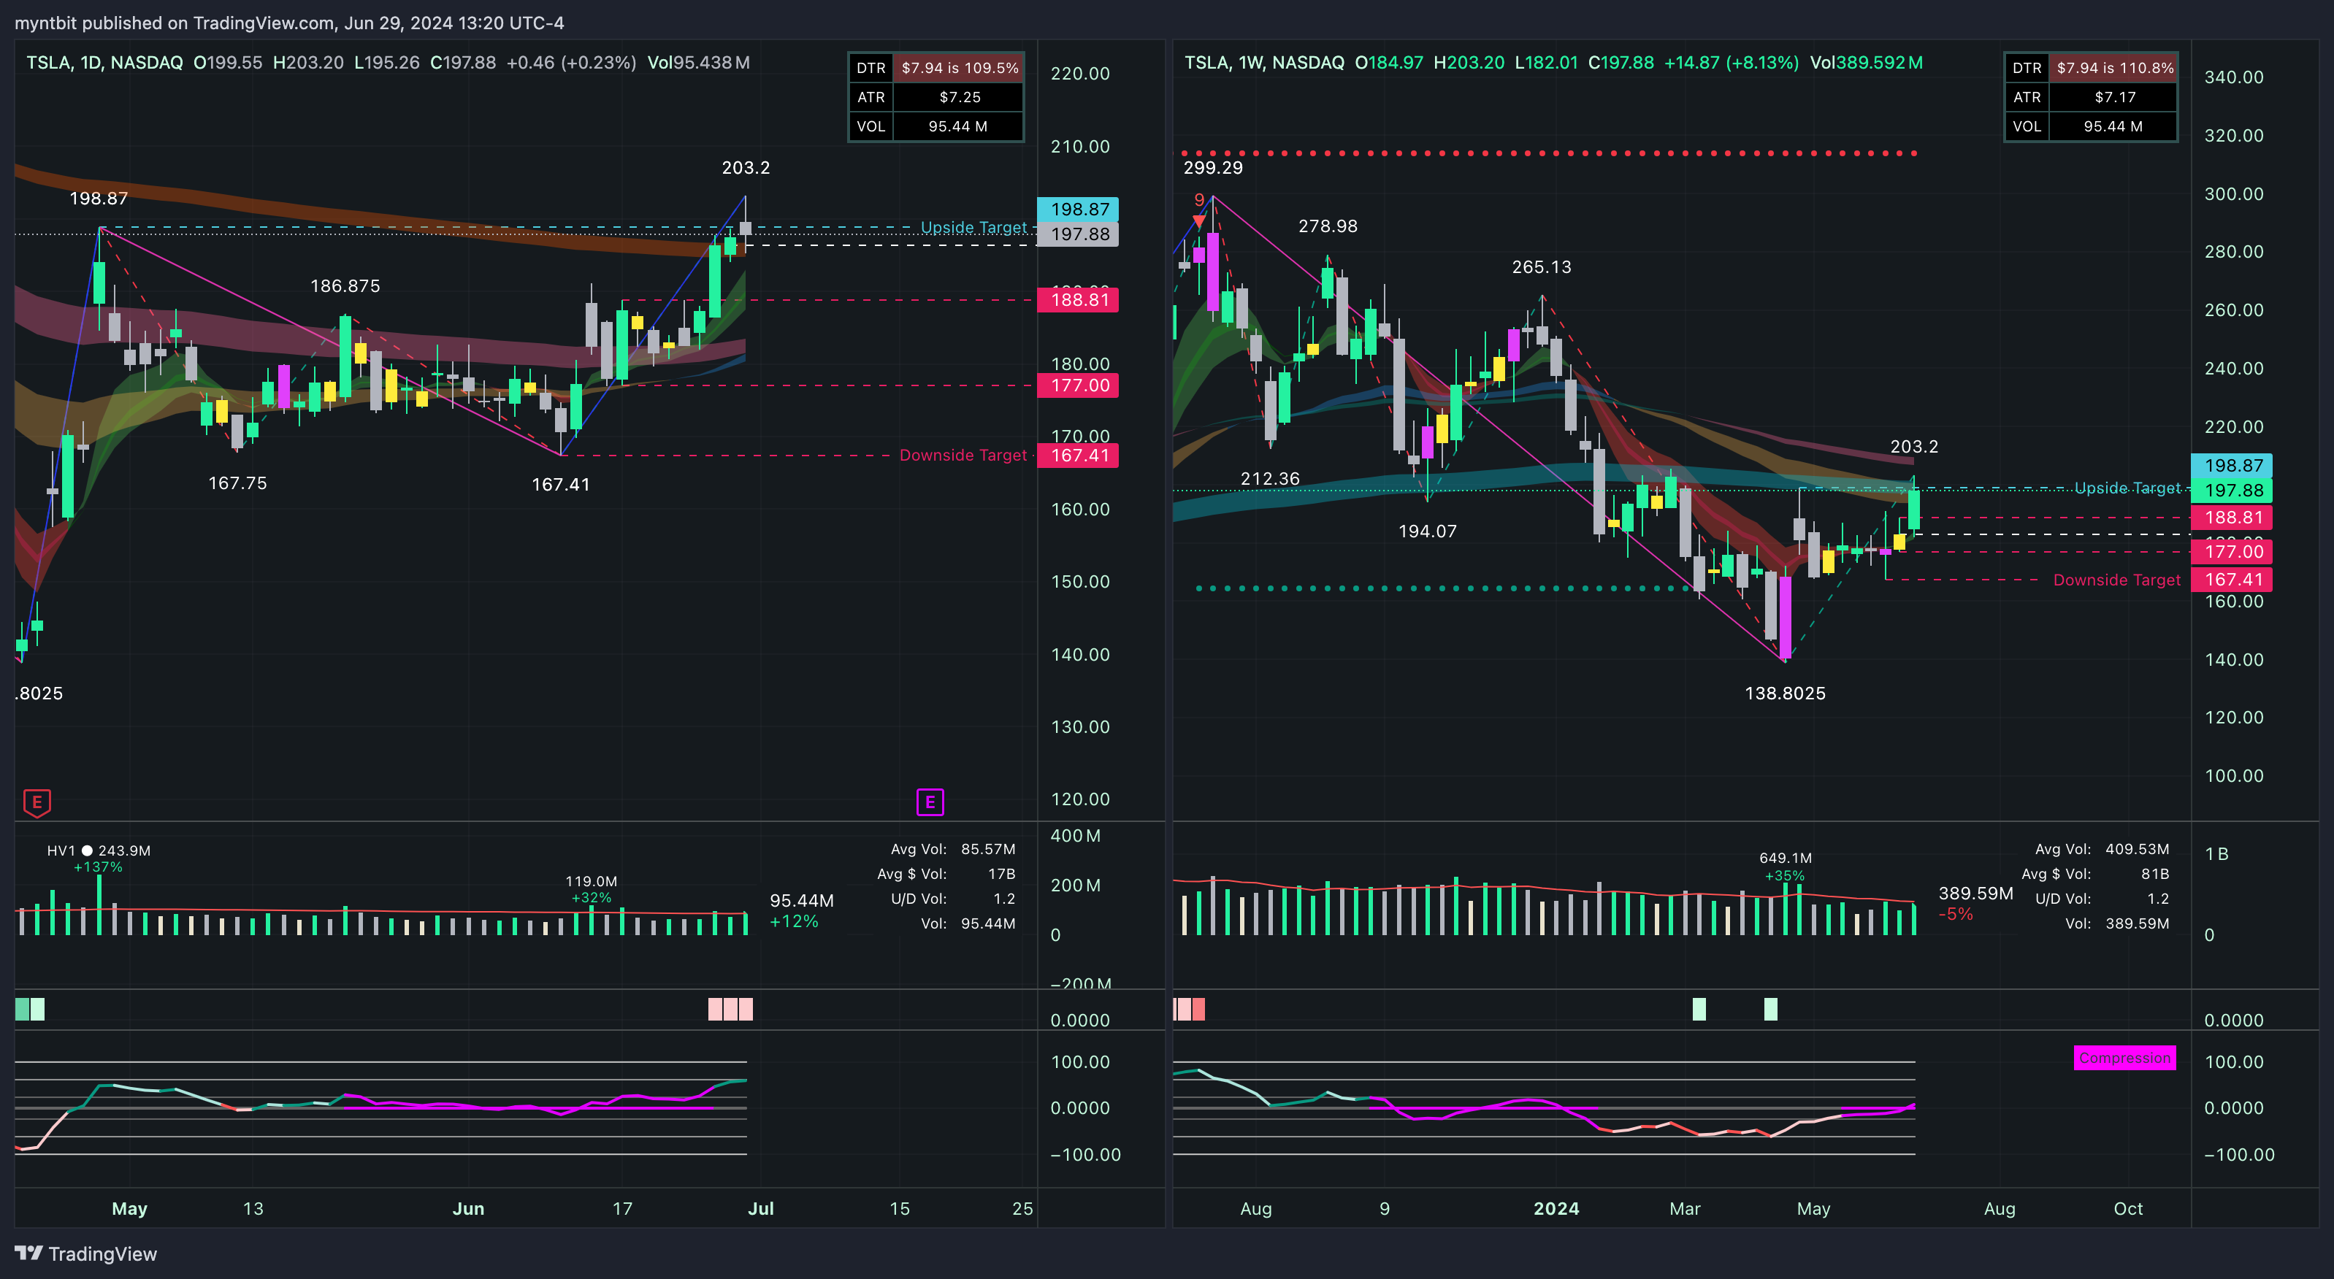
Task: Click the DTR value in daily info table
Action: tap(960, 68)
